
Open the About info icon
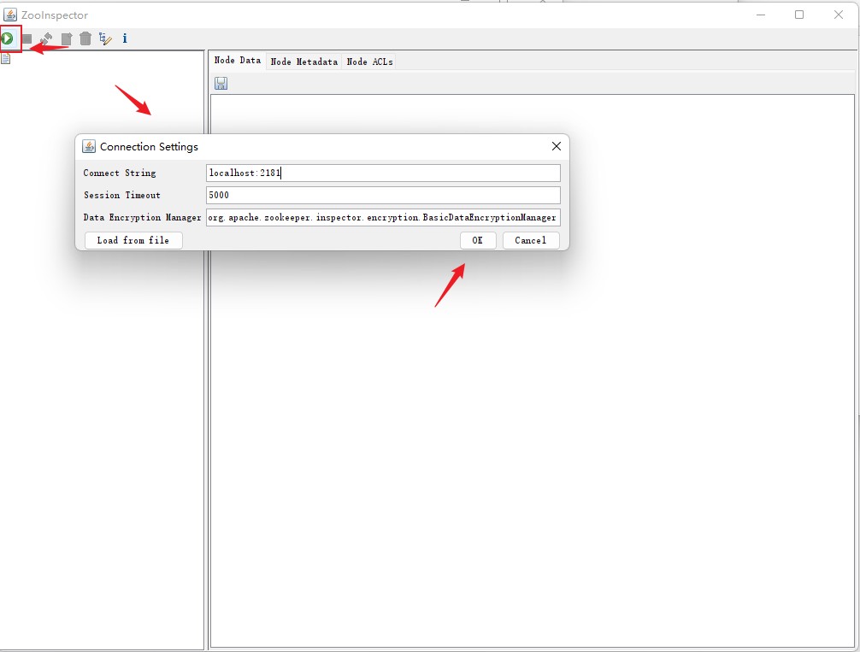pos(125,38)
